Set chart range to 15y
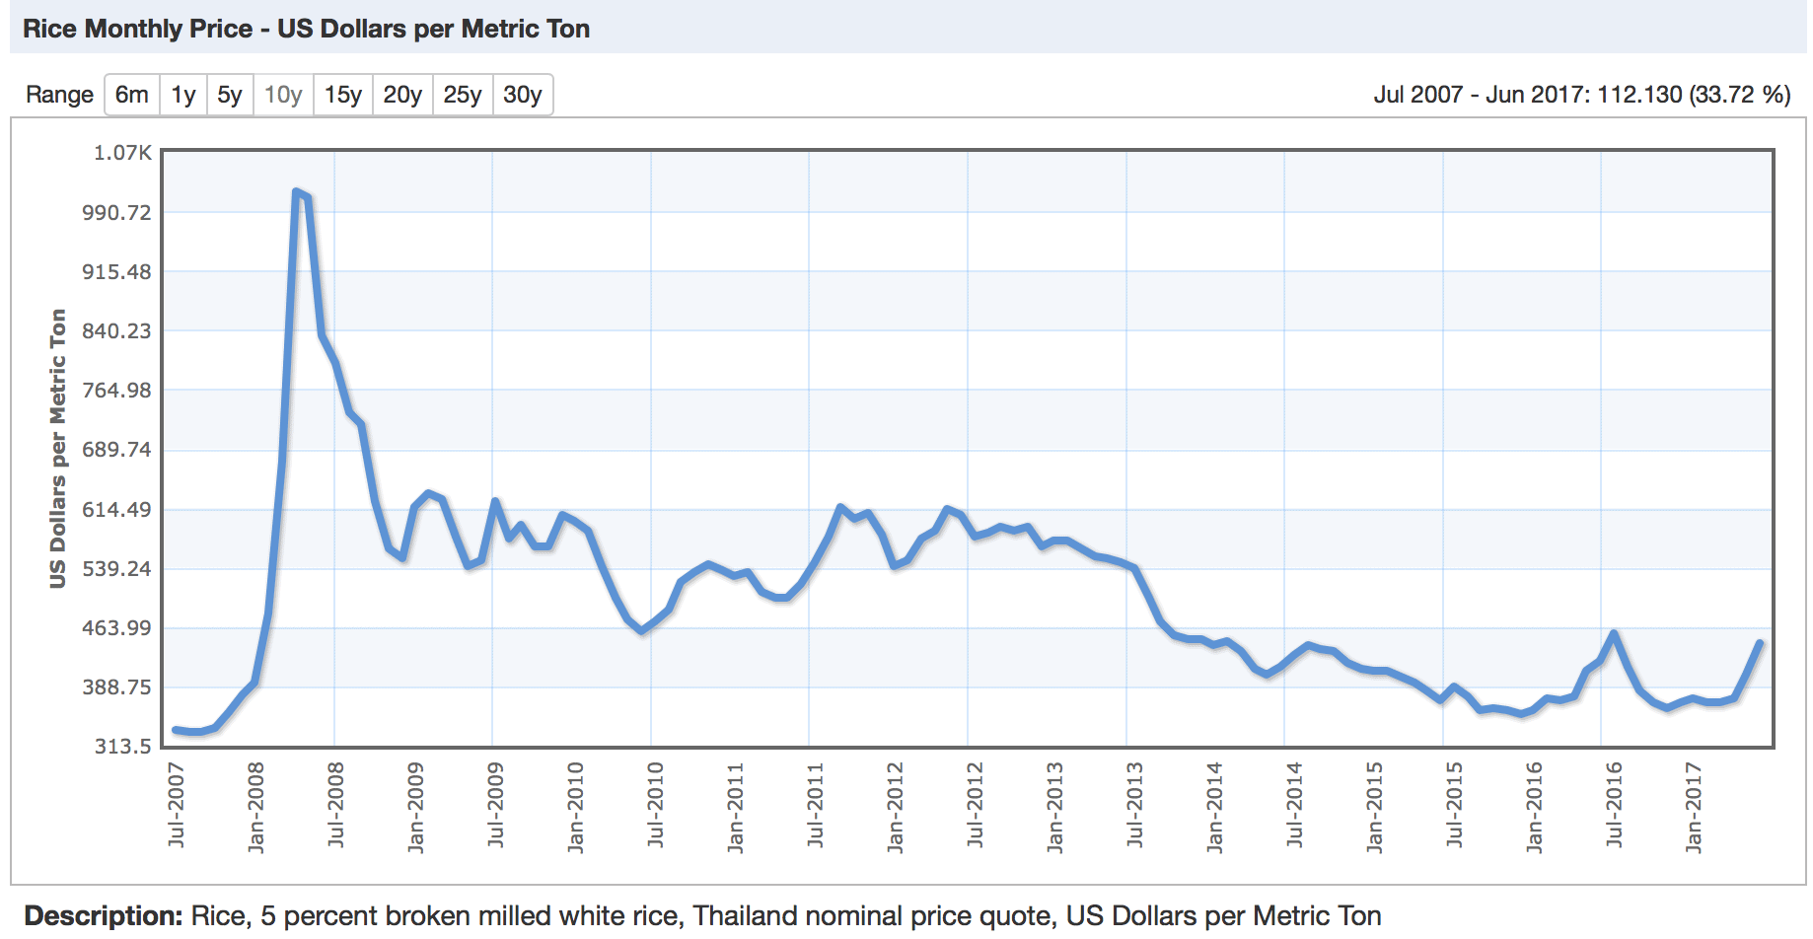The image size is (1813, 939). [342, 95]
